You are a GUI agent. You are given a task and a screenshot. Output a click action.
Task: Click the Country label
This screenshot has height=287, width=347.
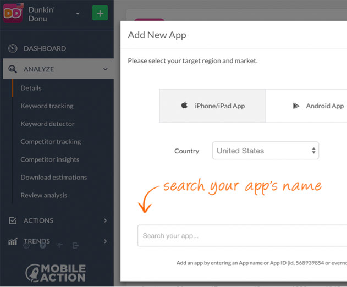pos(187,151)
